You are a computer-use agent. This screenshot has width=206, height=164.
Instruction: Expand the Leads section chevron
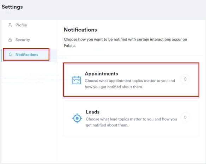185,117
